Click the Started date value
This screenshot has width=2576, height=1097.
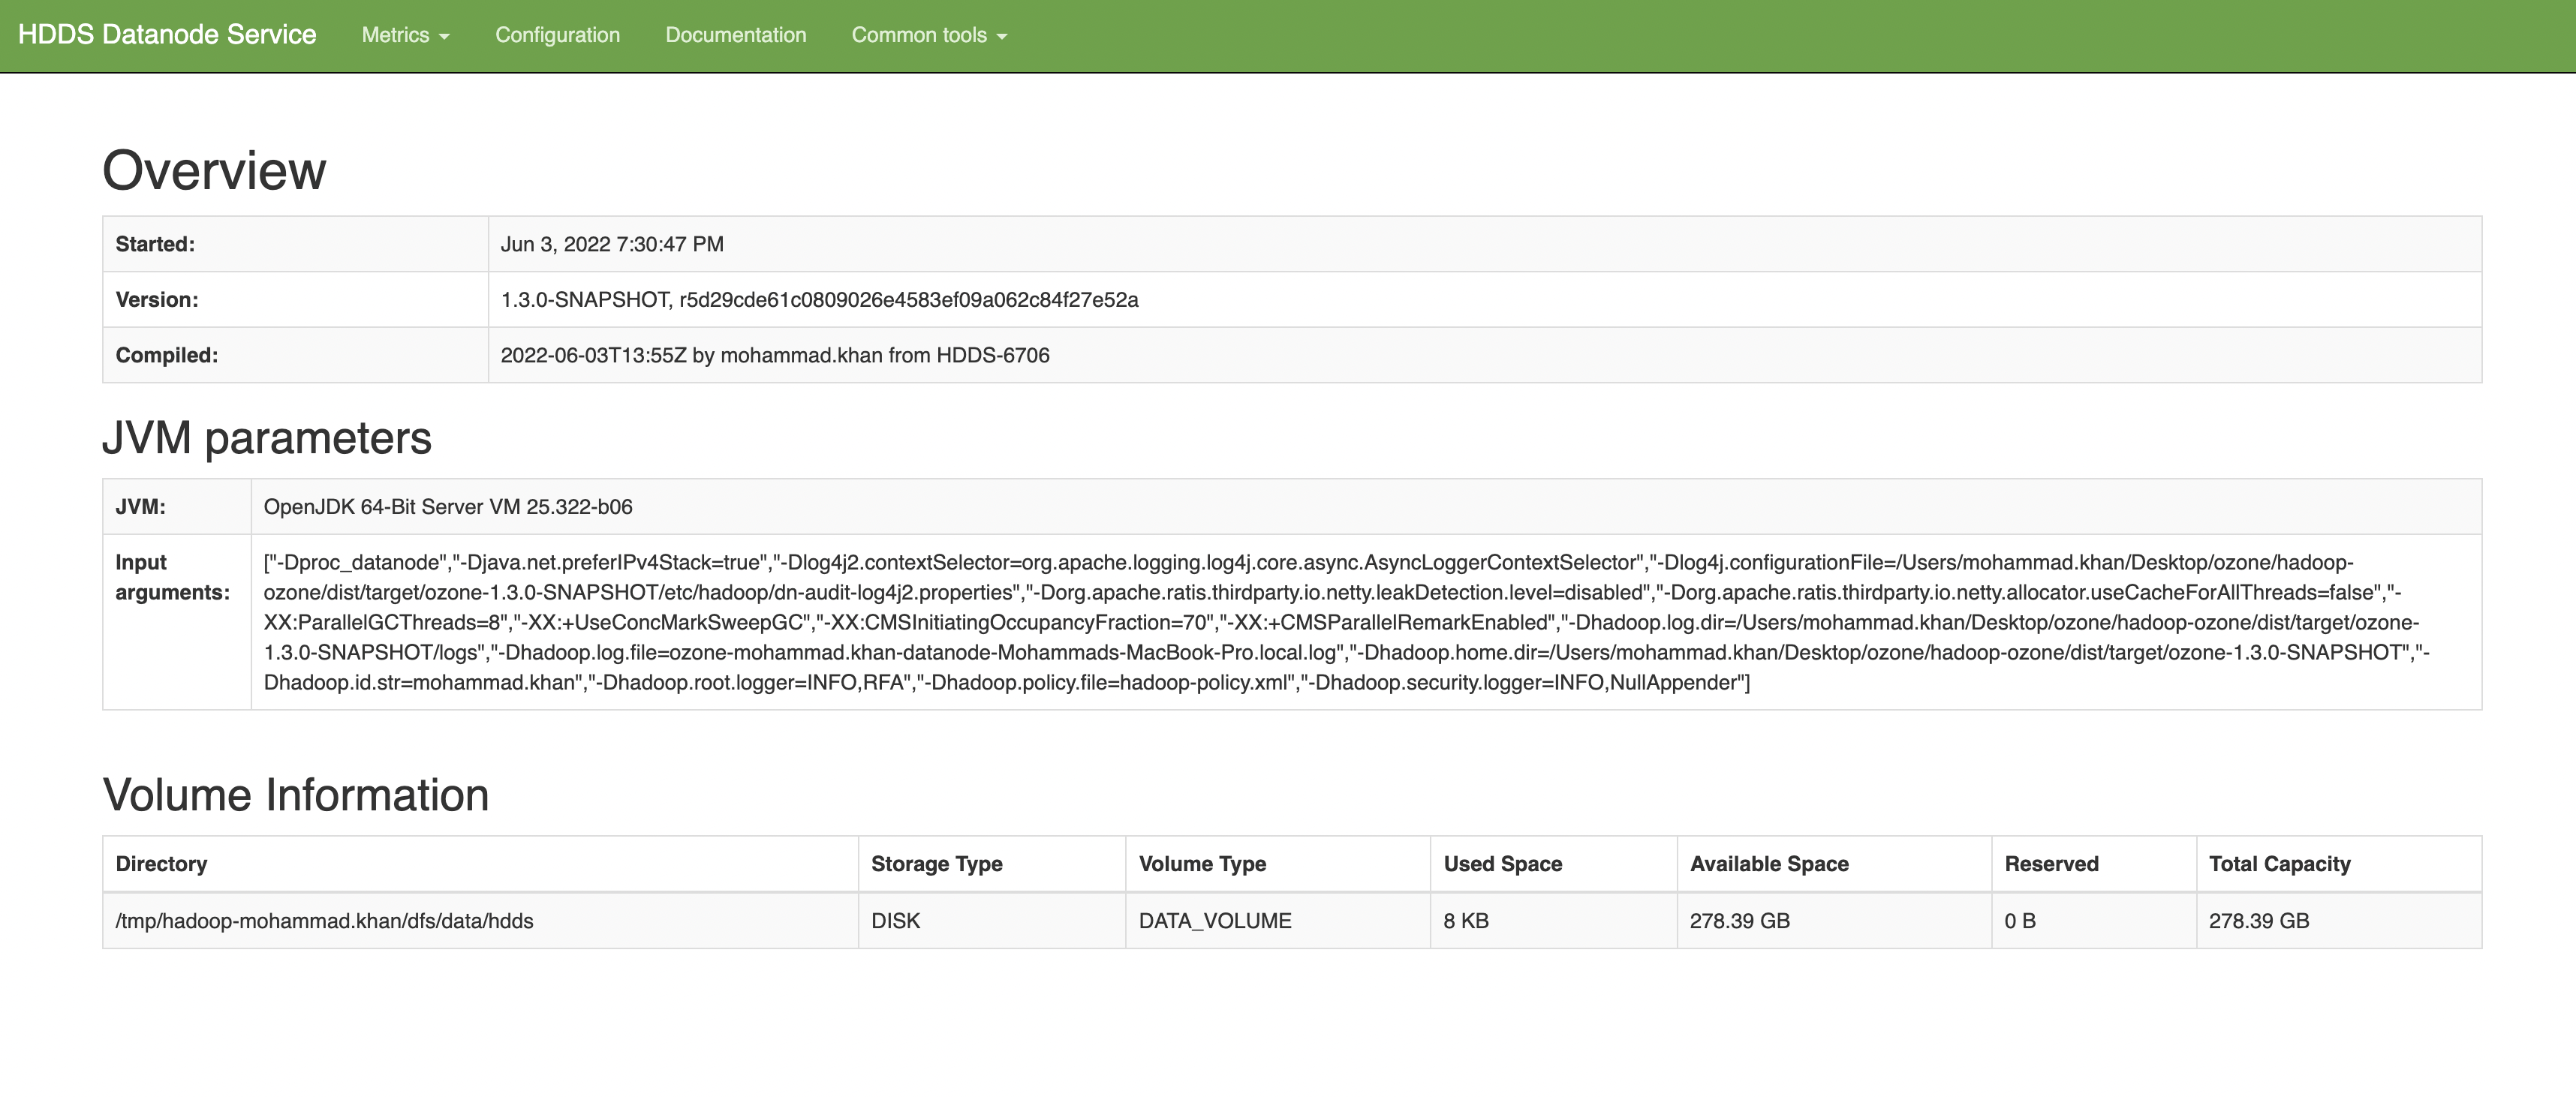(x=612, y=245)
